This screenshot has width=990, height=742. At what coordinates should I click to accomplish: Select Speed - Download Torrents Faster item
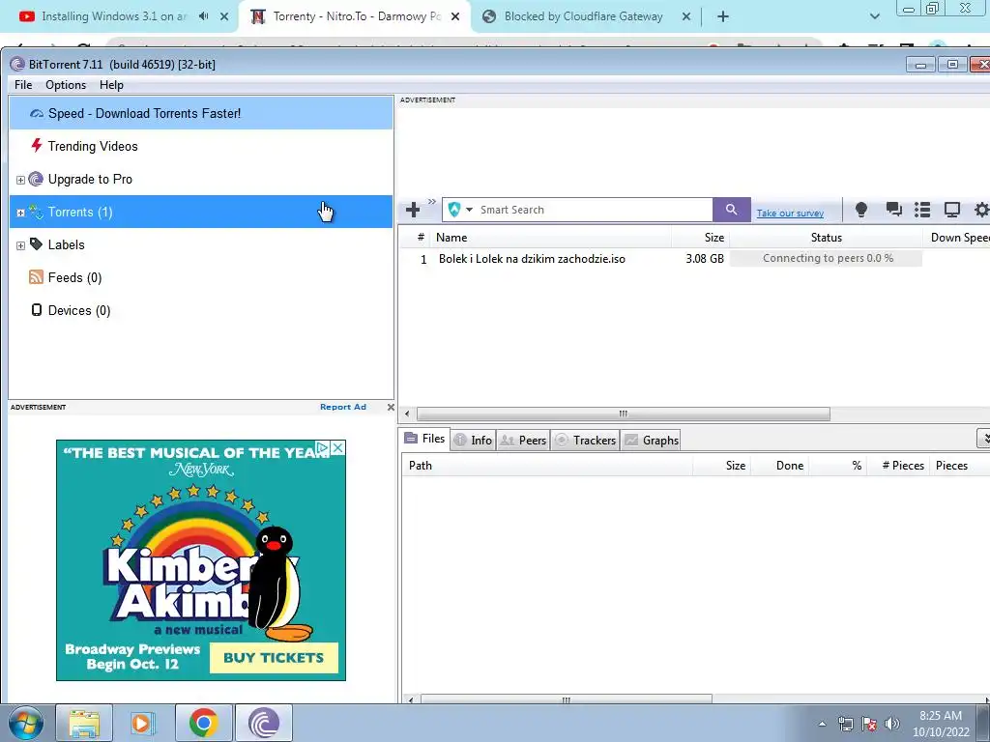point(201,114)
